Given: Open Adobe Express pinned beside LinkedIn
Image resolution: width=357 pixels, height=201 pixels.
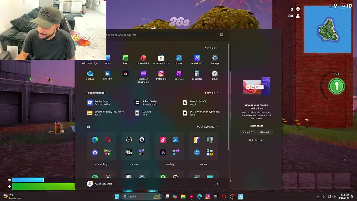Looking at the screenshot, I should coord(126,74).
